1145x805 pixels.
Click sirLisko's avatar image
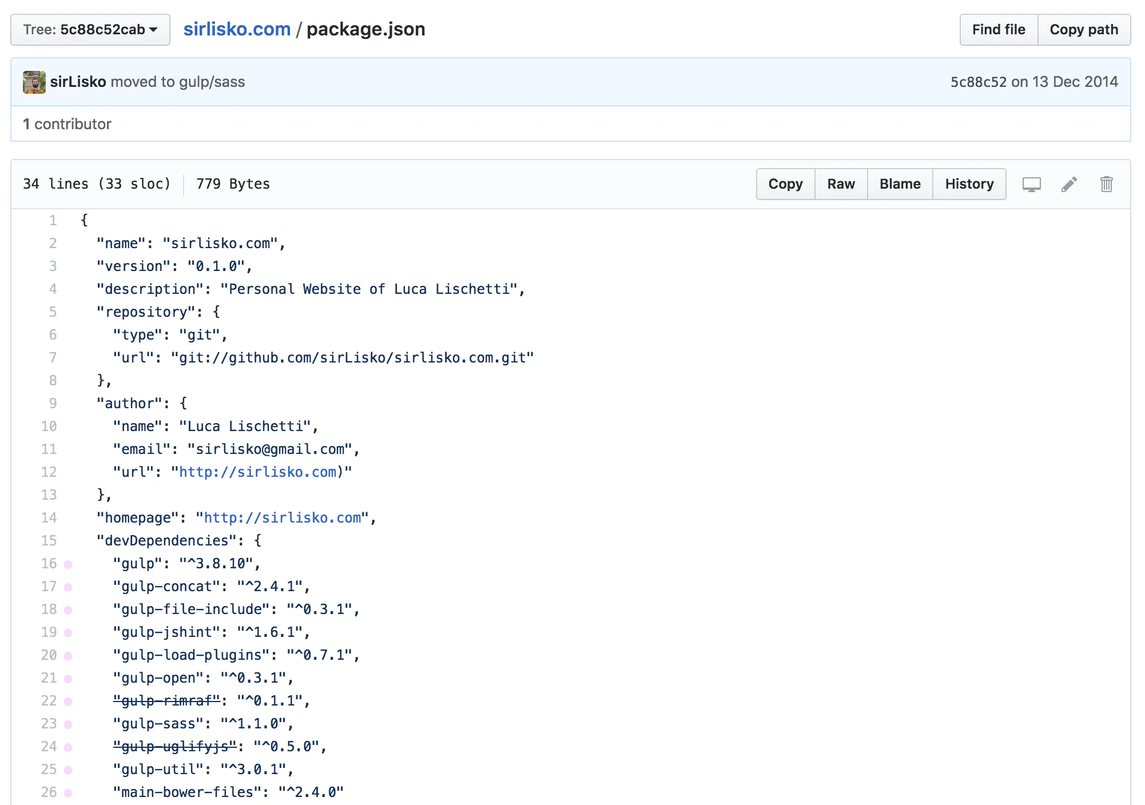tap(34, 82)
